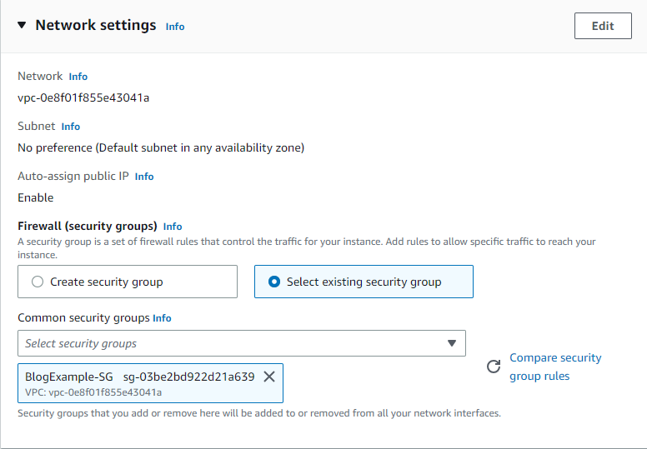Viewport: 647px width, 449px height.
Task: Remove BlogExample-SG with the X icon
Action: tap(269, 377)
